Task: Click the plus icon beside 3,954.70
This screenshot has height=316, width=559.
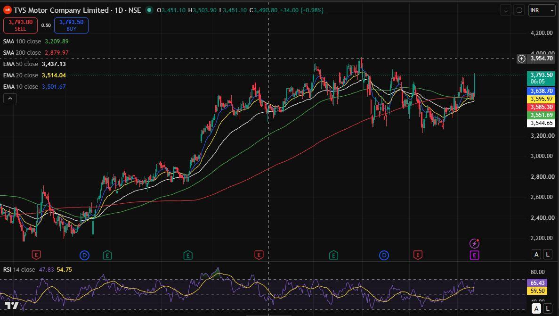Action: [521, 58]
